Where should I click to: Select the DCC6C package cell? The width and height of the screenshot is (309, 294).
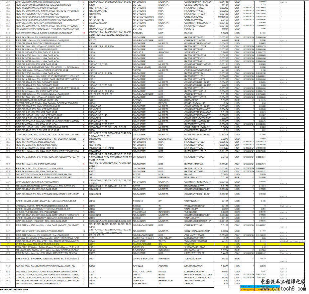(x=145, y=103)
